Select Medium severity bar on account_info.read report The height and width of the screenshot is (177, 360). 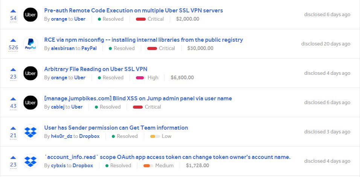[x=148, y=166]
